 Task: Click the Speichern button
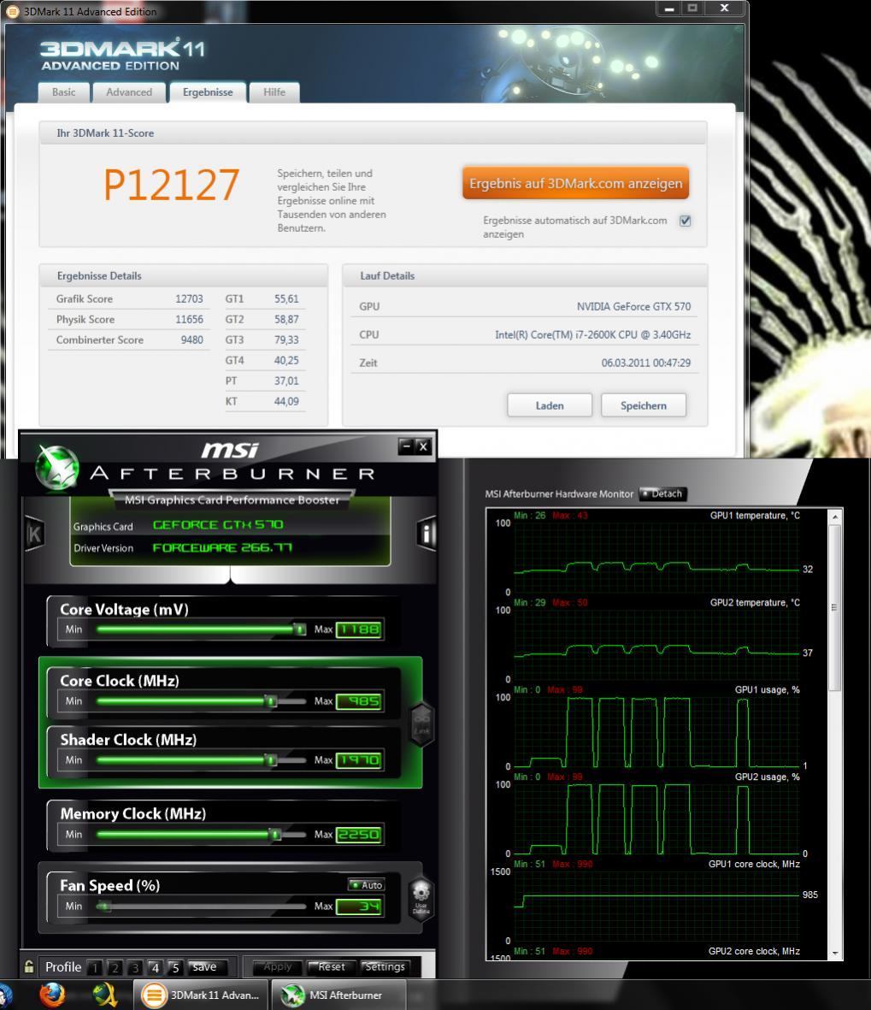click(643, 406)
